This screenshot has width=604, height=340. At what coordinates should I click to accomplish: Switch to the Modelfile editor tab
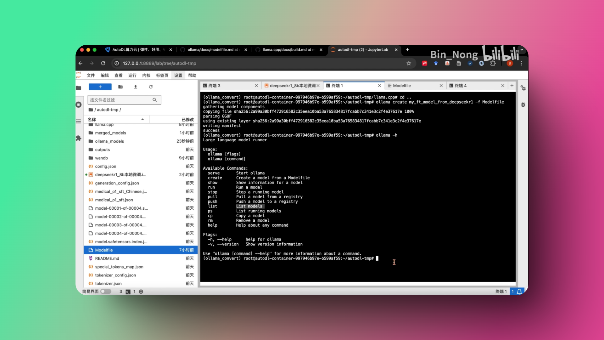(402, 86)
